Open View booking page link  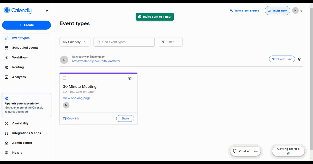point(77,98)
